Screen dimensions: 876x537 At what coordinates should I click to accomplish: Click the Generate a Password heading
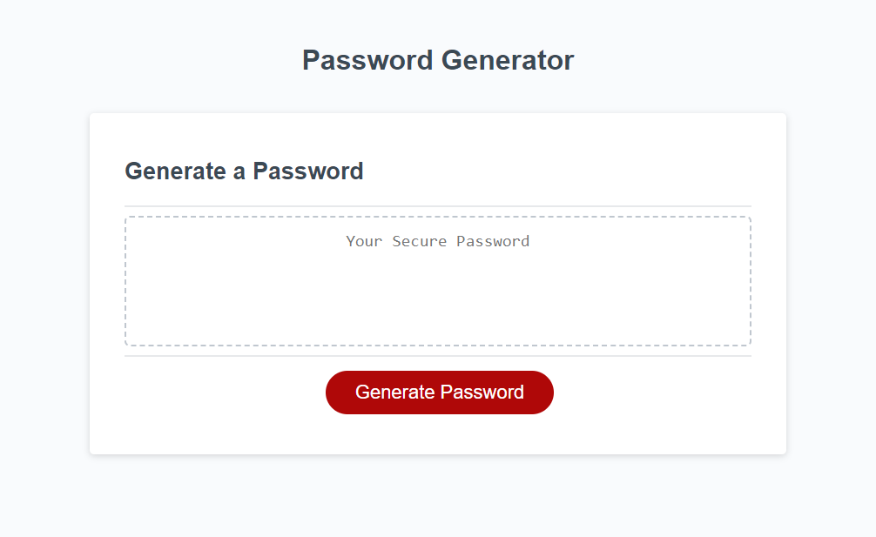[x=244, y=171]
